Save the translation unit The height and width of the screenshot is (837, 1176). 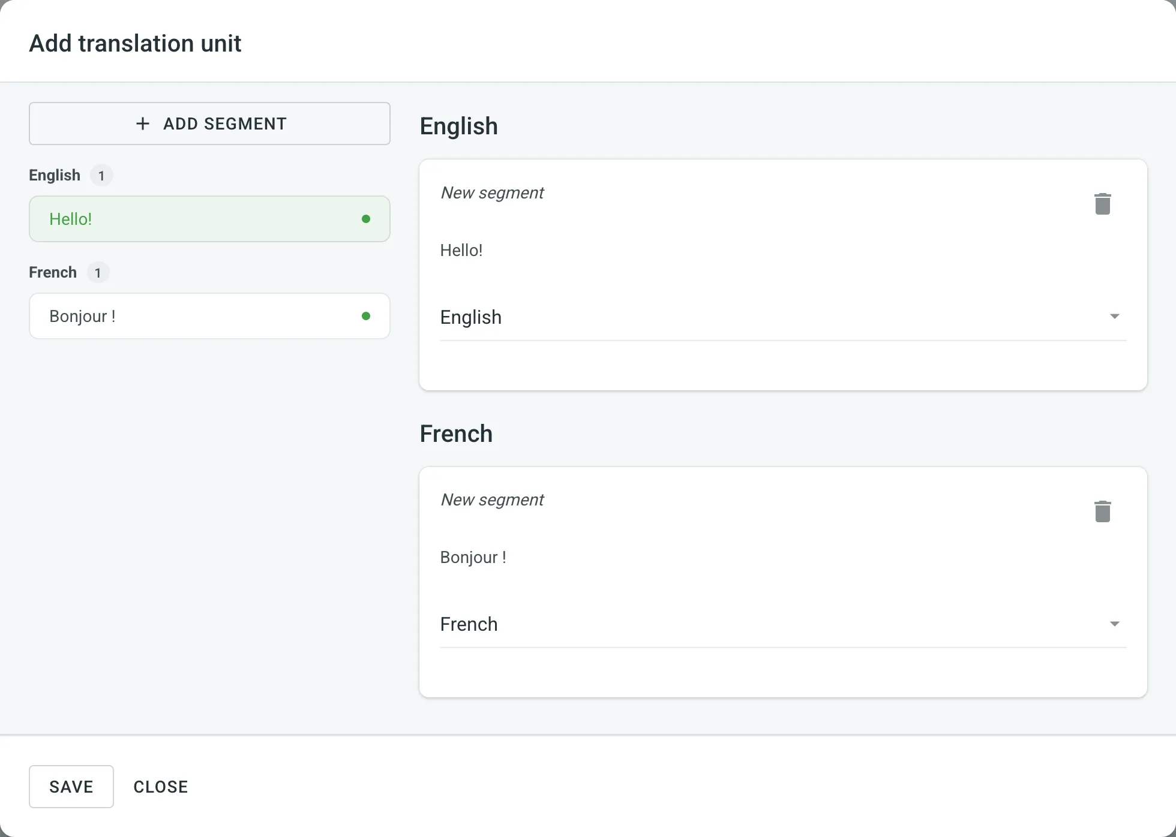tap(71, 787)
